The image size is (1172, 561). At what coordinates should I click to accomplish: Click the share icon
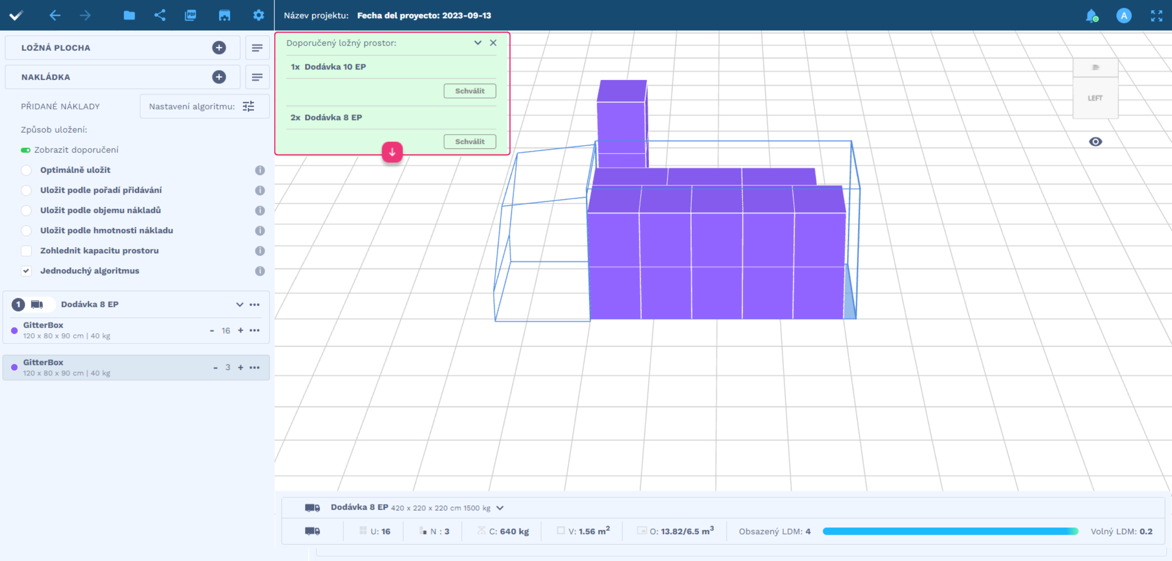(x=160, y=16)
